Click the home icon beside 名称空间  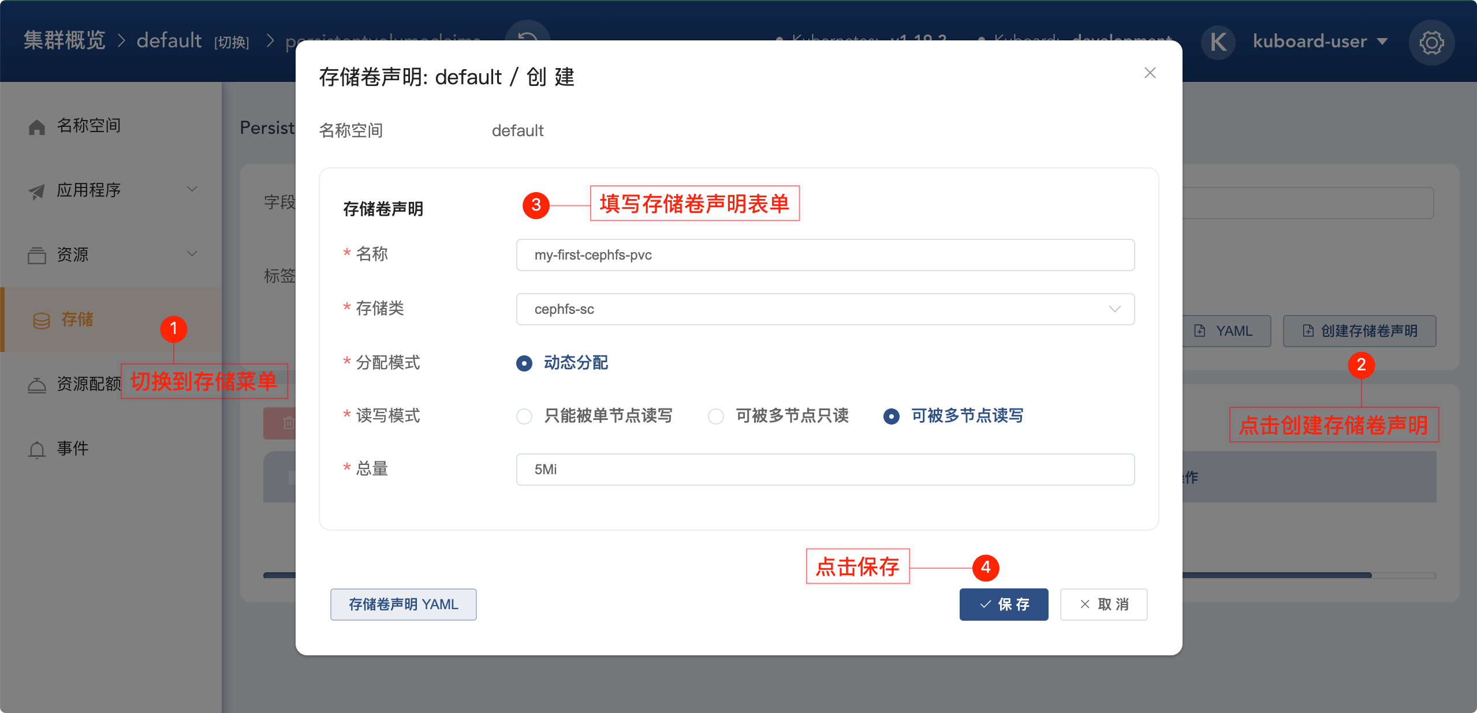tap(37, 126)
